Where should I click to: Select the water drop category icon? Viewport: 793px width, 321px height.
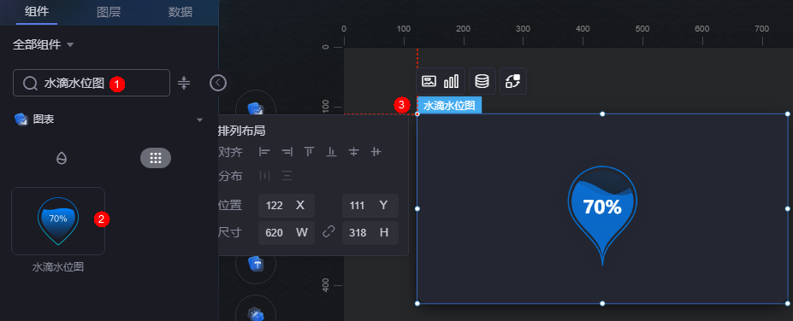(x=62, y=159)
